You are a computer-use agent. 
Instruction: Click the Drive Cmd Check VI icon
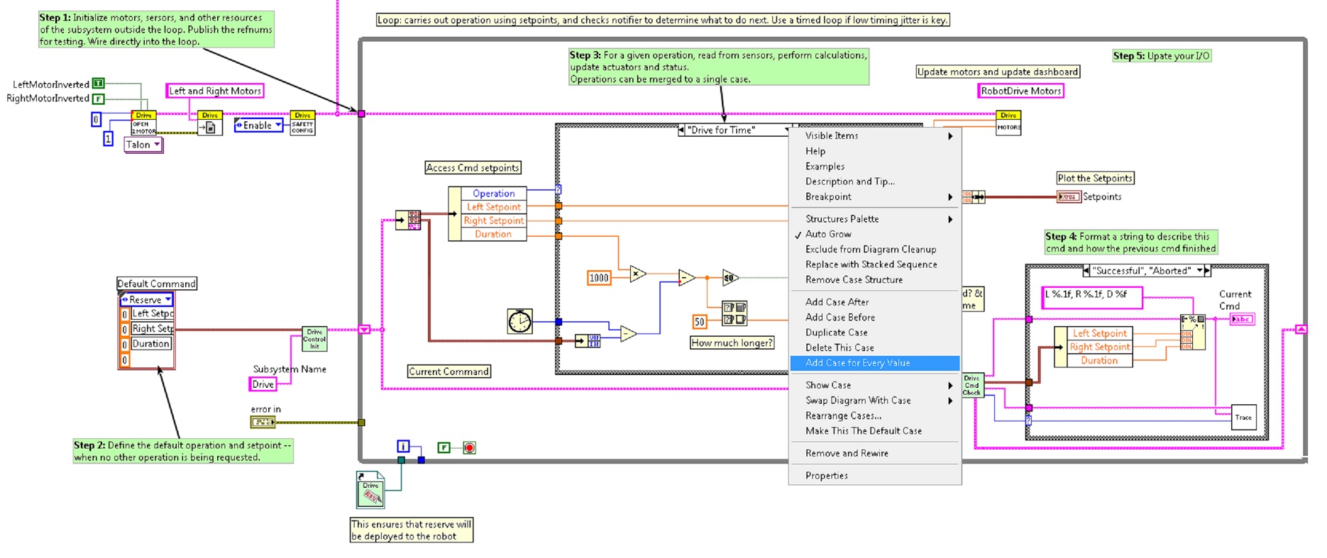pyautogui.click(x=971, y=385)
